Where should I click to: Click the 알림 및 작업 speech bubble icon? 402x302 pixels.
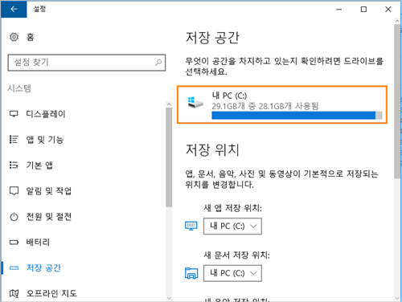[x=14, y=191]
